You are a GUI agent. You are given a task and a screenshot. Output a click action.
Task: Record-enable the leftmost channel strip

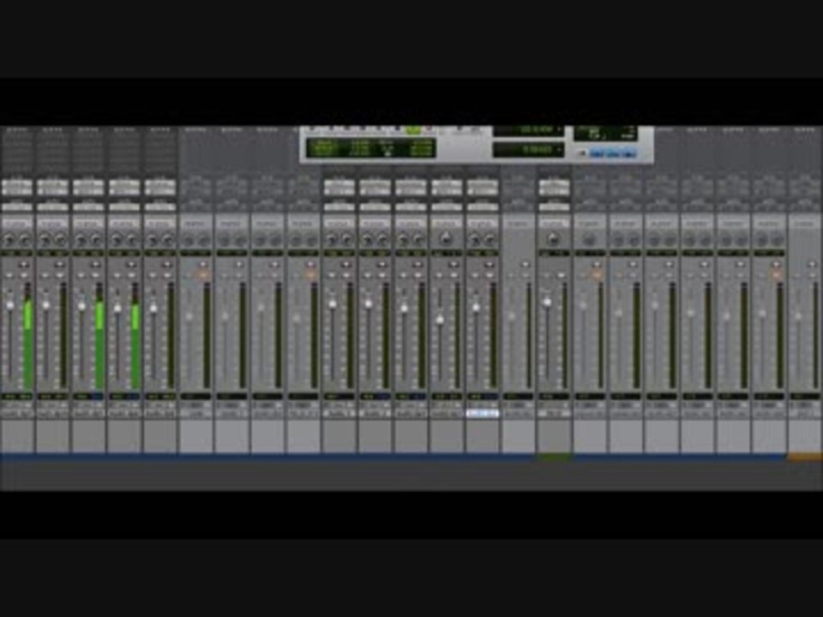click(x=24, y=265)
